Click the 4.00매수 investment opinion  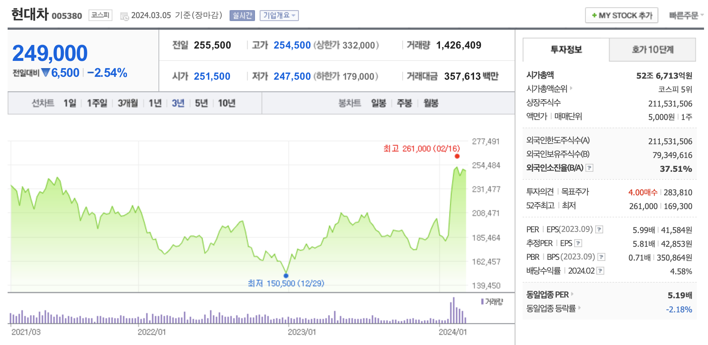pos(643,192)
